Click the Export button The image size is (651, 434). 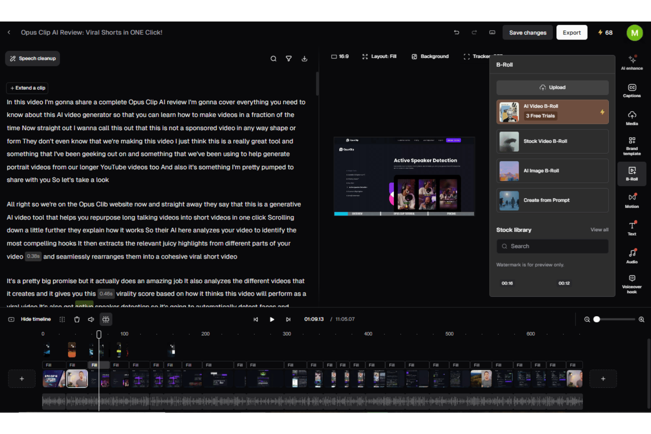(572, 33)
